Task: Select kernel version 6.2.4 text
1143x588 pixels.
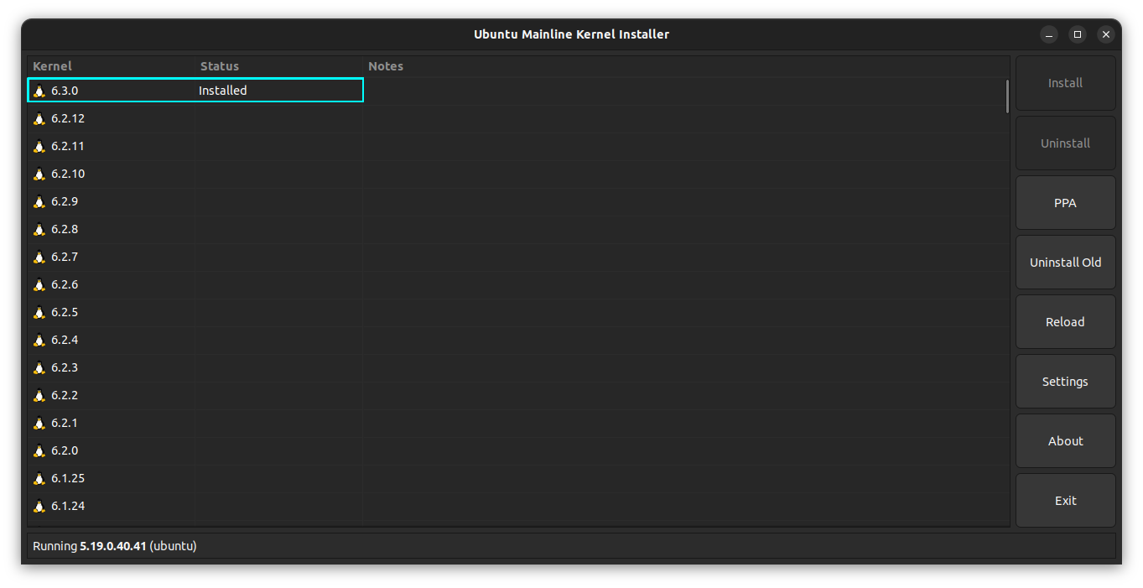Action: pyautogui.click(x=65, y=340)
